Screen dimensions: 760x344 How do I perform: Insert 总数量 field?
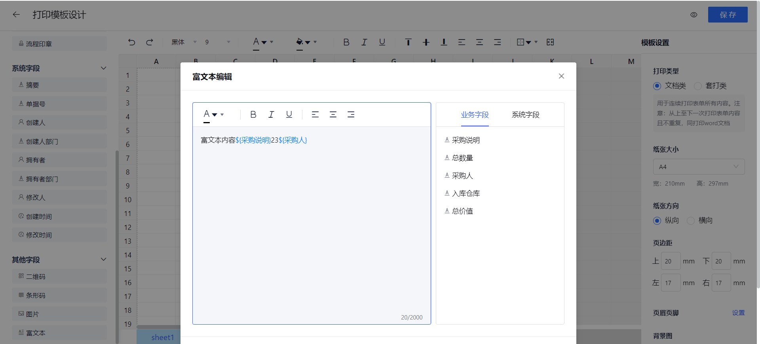click(459, 158)
